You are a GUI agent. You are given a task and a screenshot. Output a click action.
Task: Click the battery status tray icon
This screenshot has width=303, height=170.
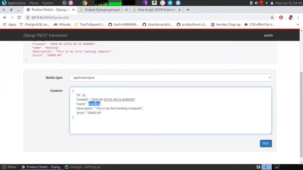pyautogui.click(x=272, y=3)
